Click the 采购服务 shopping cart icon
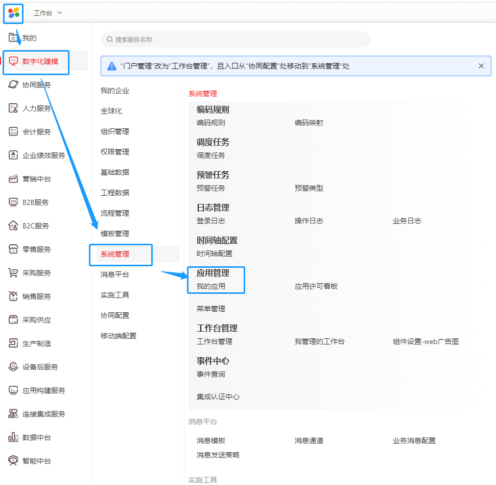This screenshot has height=485, width=496. point(14,273)
